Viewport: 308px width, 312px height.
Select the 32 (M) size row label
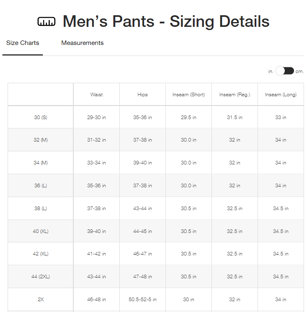pos(40,140)
